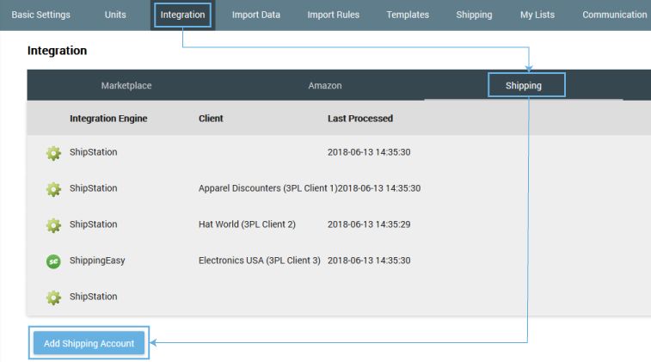This screenshot has width=651, height=362.
Task: Click timestamp 2018-06-13 14:35:29
Action: (369, 224)
